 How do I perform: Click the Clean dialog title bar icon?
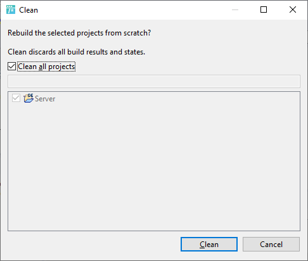tap(11, 10)
